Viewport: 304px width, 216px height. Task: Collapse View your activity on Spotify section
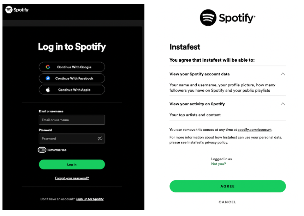pos(282,104)
